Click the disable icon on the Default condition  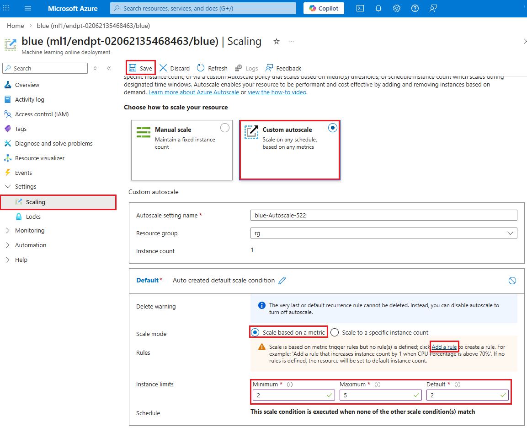click(x=512, y=280)
